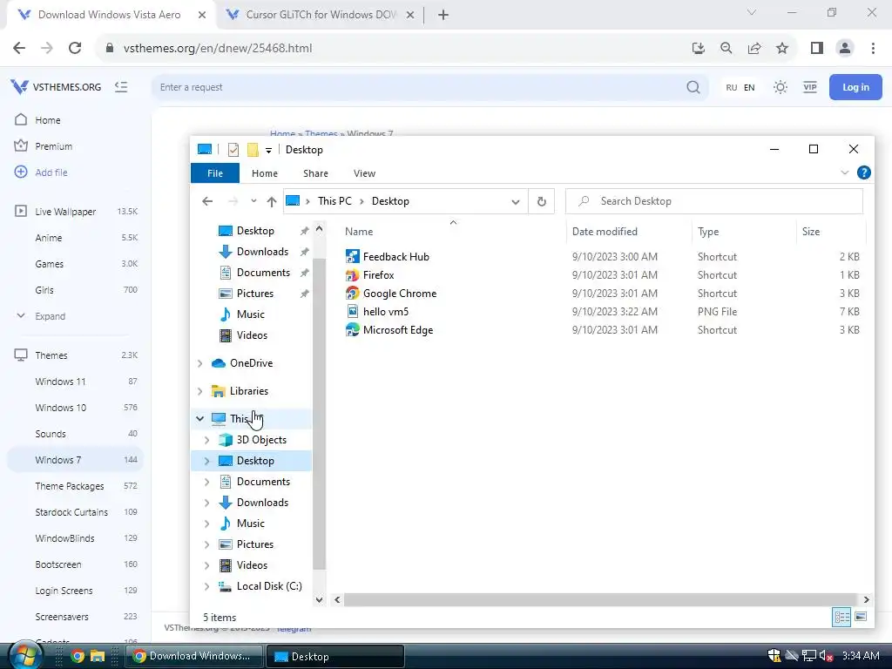The width and height of the screenshot is (892, 669).
Task: Open Premium link in VSThemes sidebar
Action: tap(53, 146)
